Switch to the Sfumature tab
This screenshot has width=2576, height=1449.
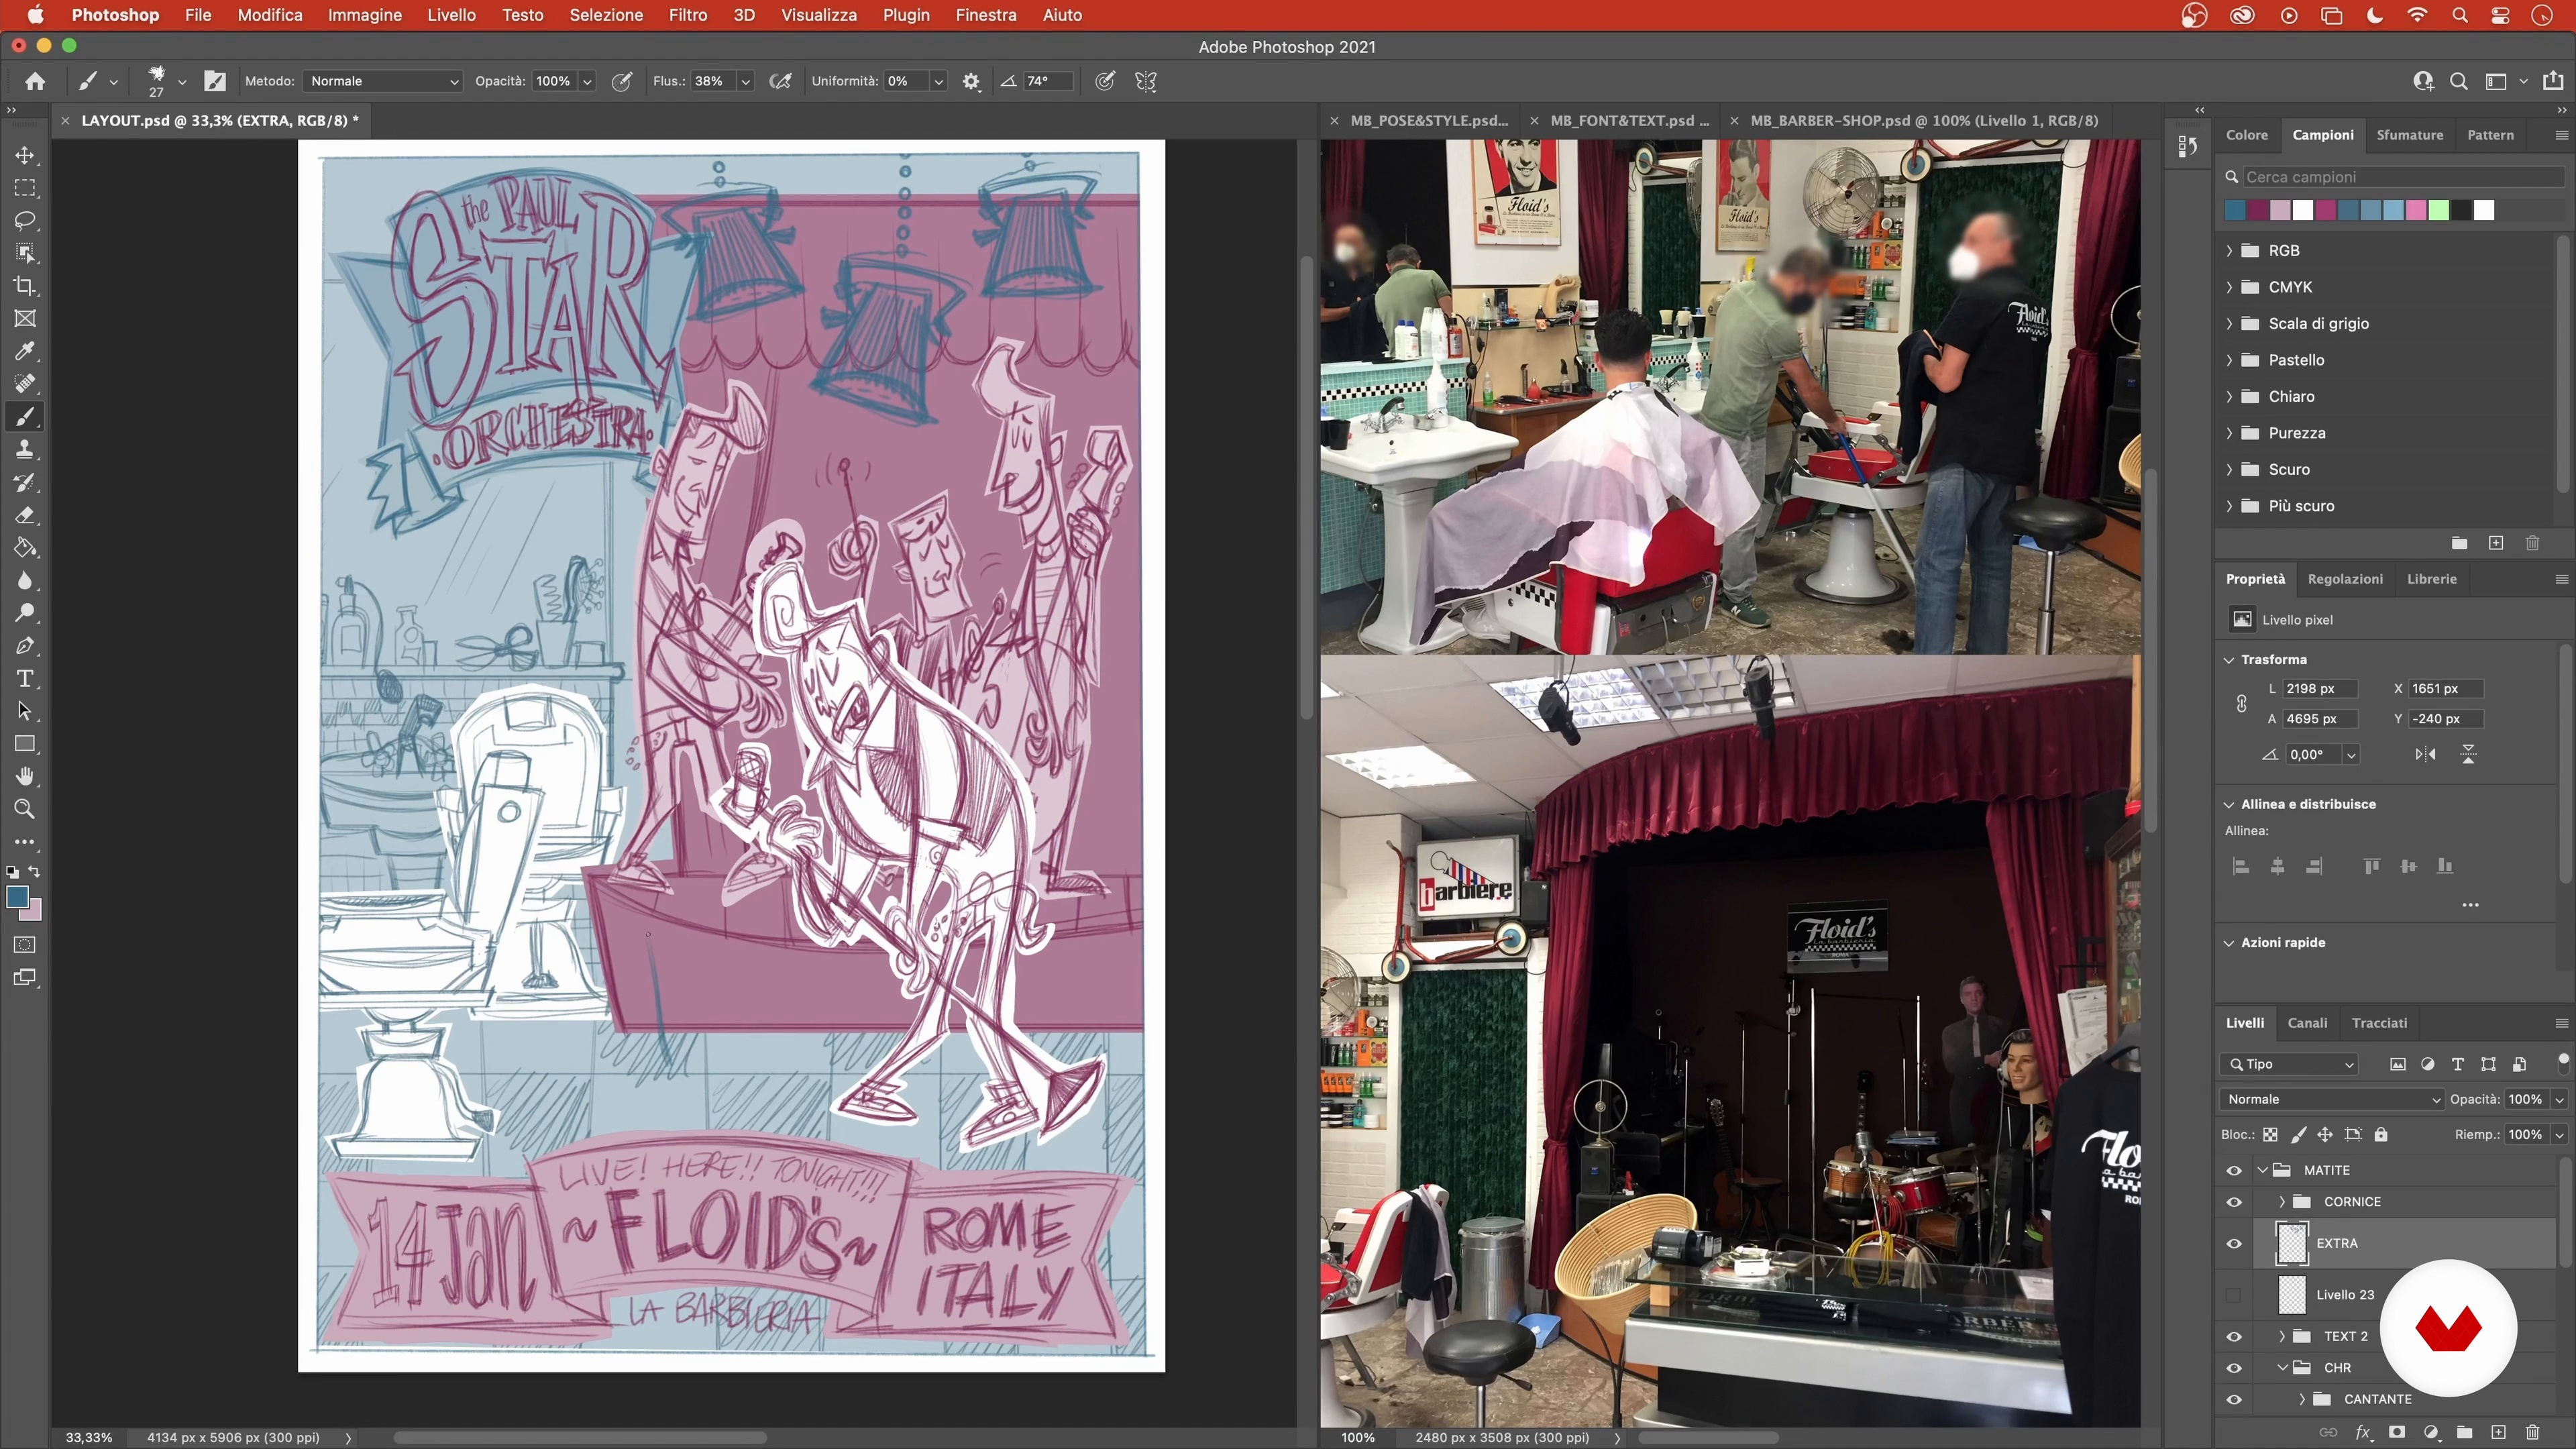coord(2409,135)
